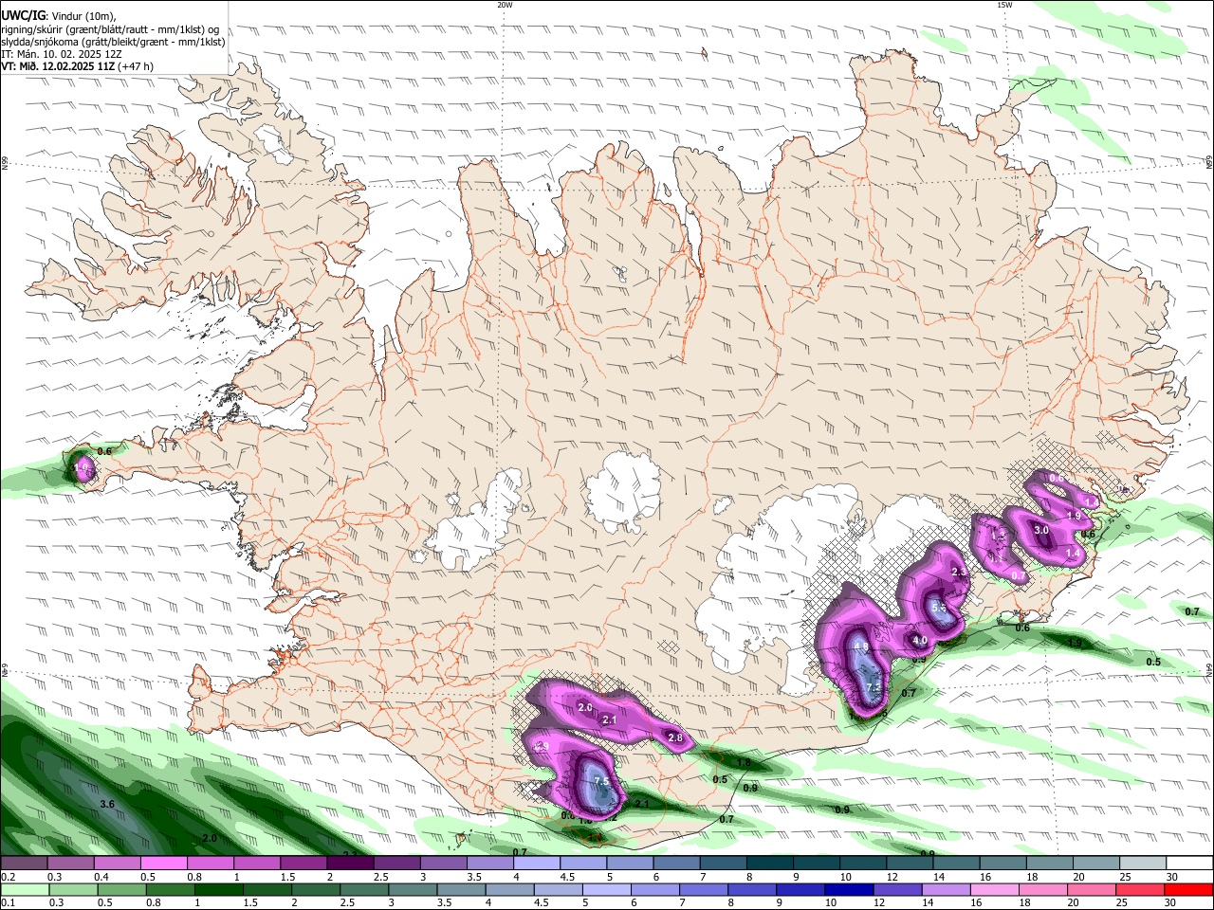1214x910 pixels.
Task: Click the 3.0 value in the eastern snow band
Action: coord(1040,531)
